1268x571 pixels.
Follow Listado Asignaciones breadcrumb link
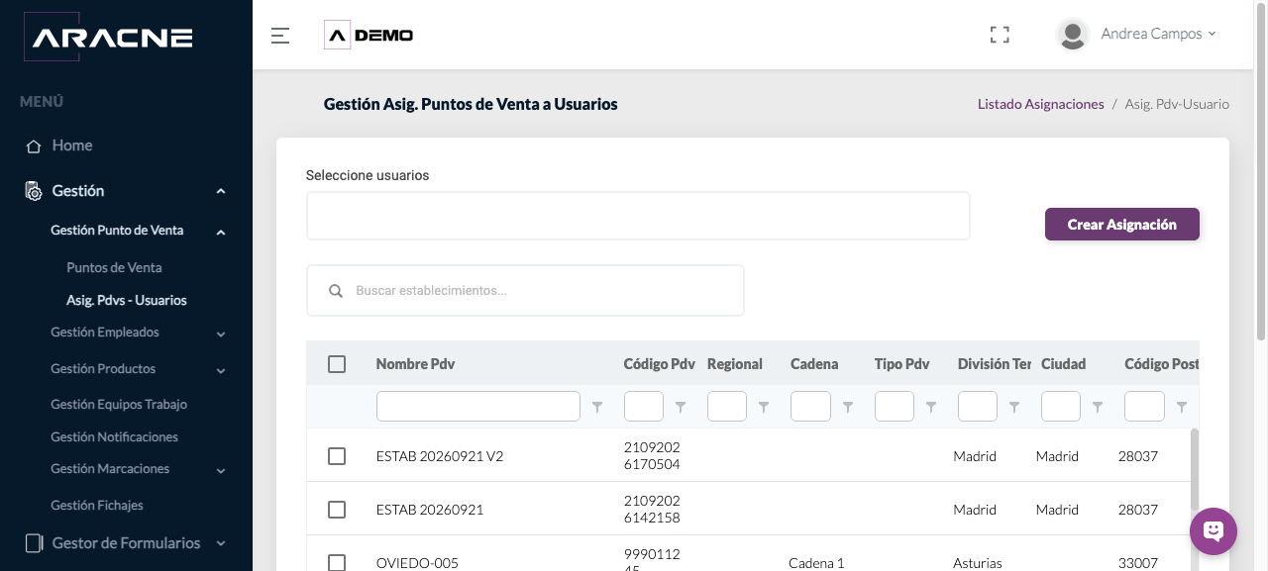(1040, 104)
